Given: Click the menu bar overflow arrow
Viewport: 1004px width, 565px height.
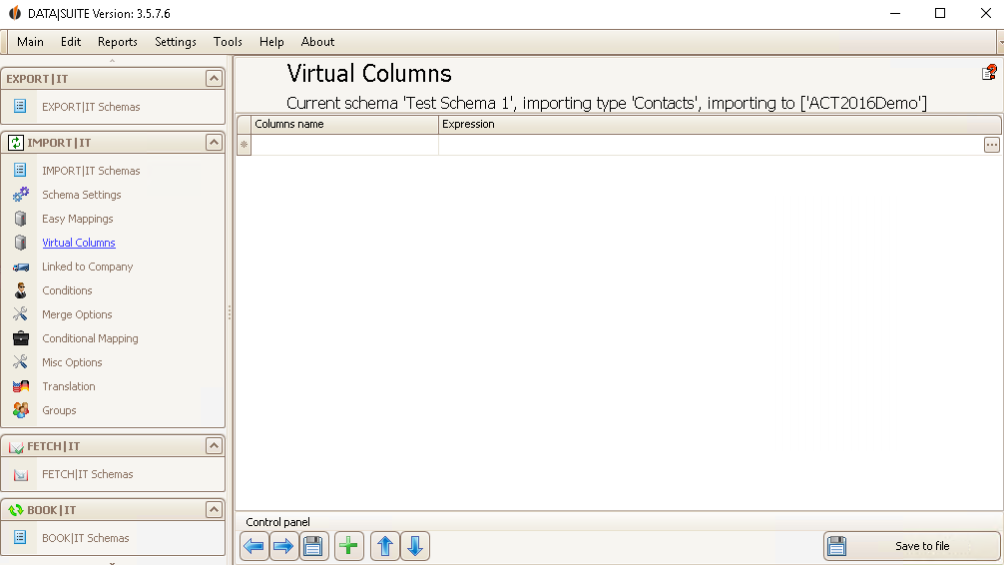Looking at the screenshot, I should (x=1000, y=42).
